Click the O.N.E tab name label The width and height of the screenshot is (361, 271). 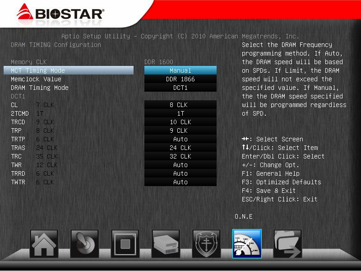point(244,216)
